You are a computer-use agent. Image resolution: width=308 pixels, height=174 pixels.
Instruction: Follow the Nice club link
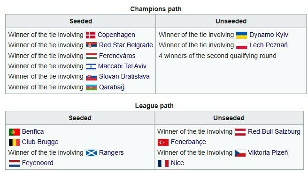point(177,163)
